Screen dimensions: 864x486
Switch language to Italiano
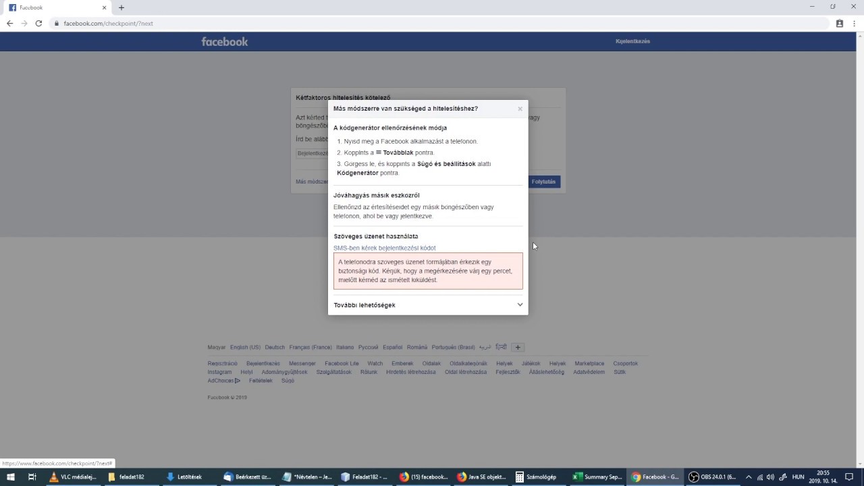[x=345, y=347]
